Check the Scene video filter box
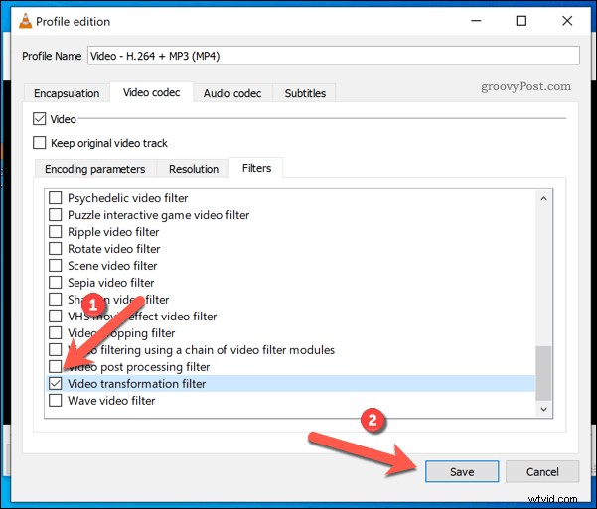The width and height of the screenshot is (597, 509). (x=56, y=265)
